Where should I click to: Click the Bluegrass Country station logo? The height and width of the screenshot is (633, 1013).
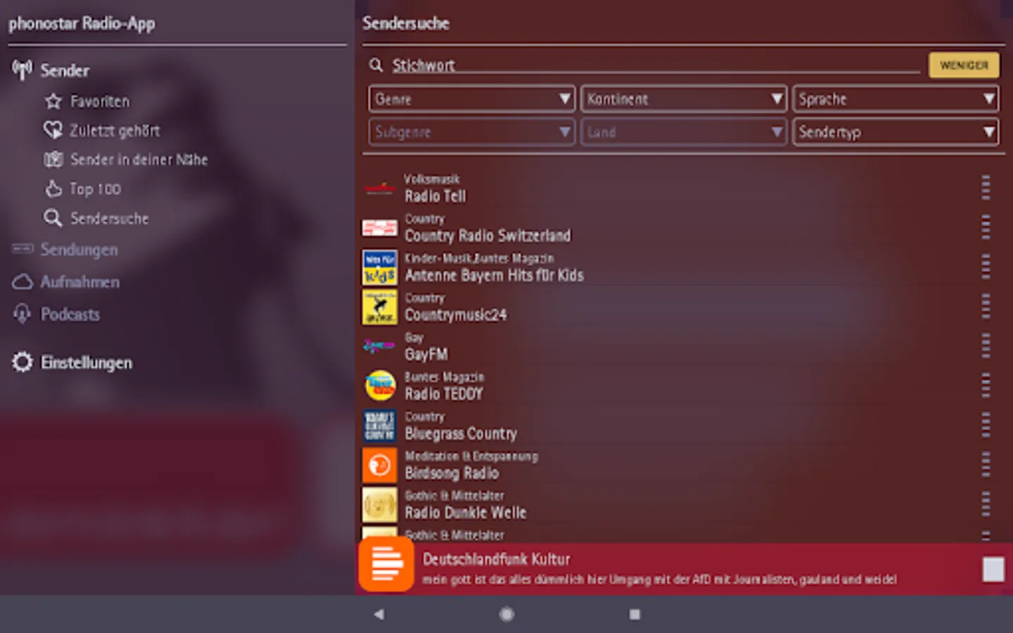(x=380, y=426)
